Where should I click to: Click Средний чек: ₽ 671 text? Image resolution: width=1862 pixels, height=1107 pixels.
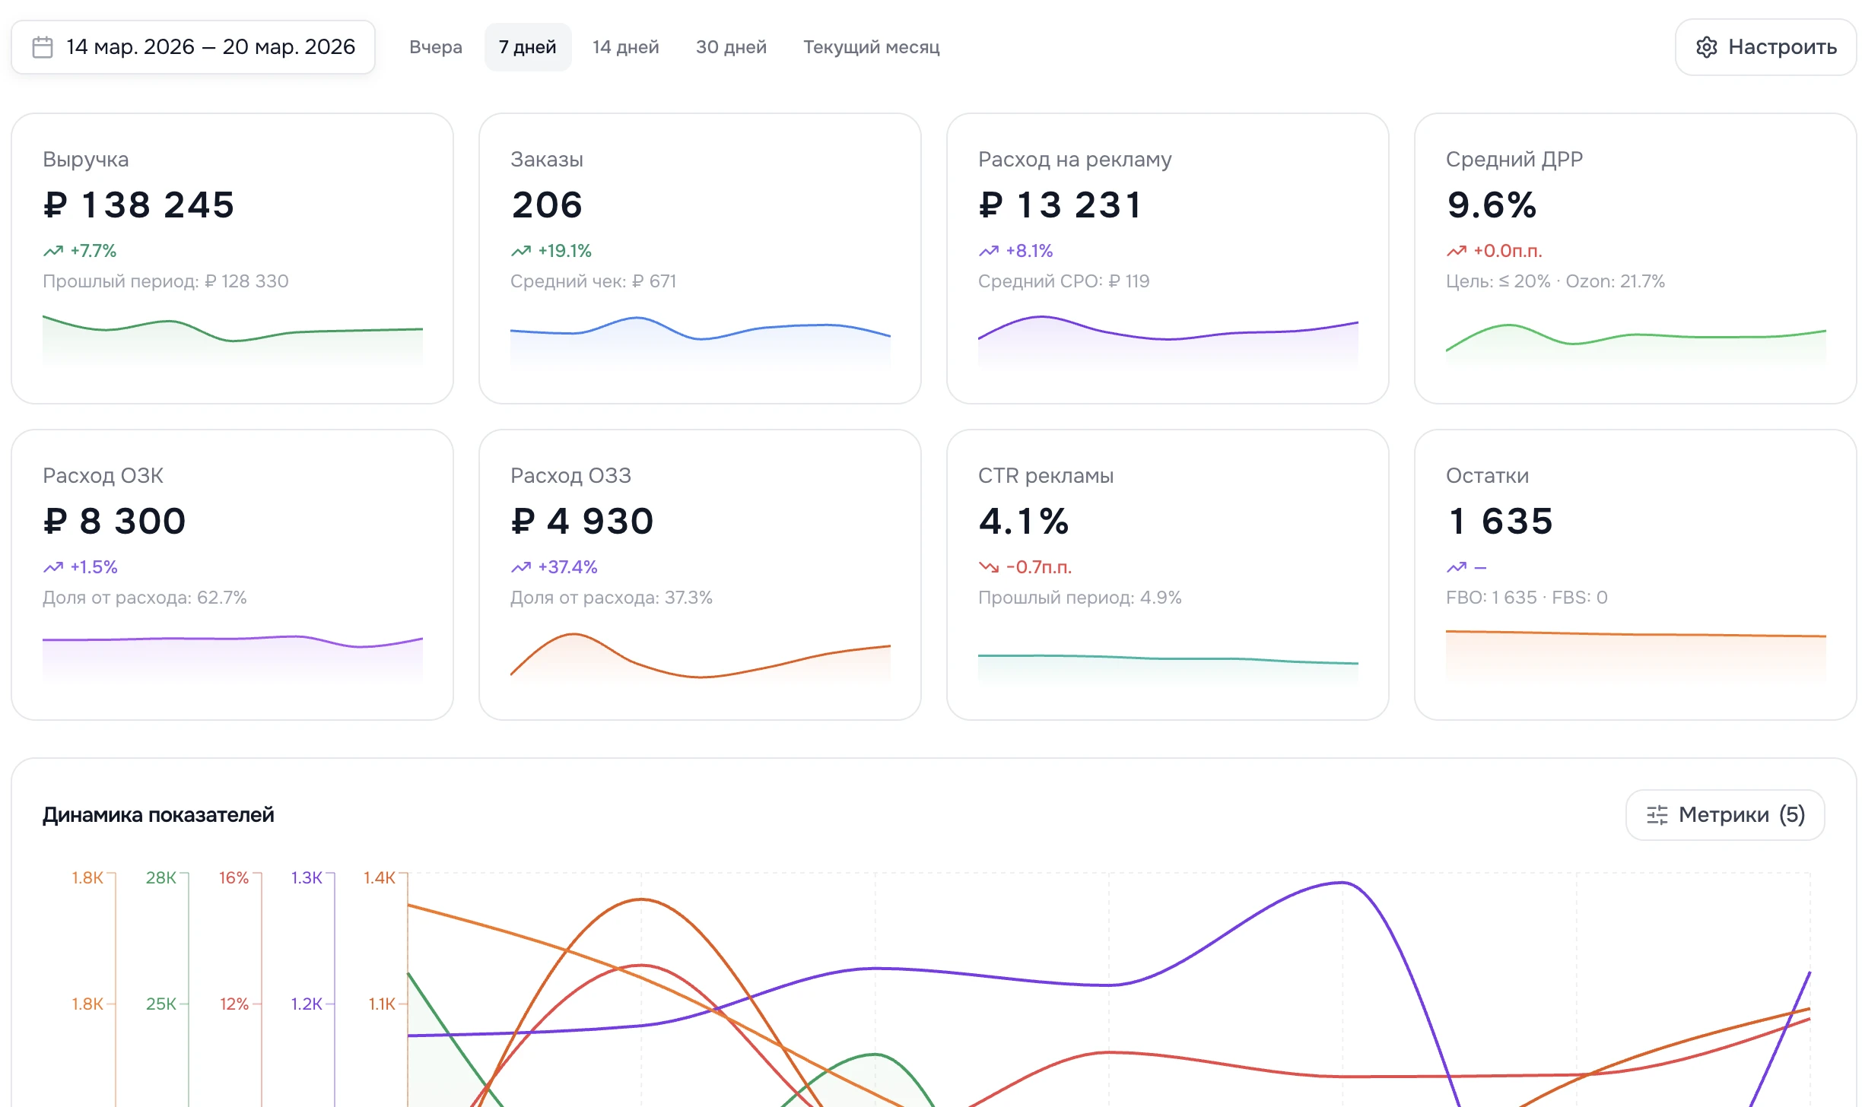pos(593,281)
